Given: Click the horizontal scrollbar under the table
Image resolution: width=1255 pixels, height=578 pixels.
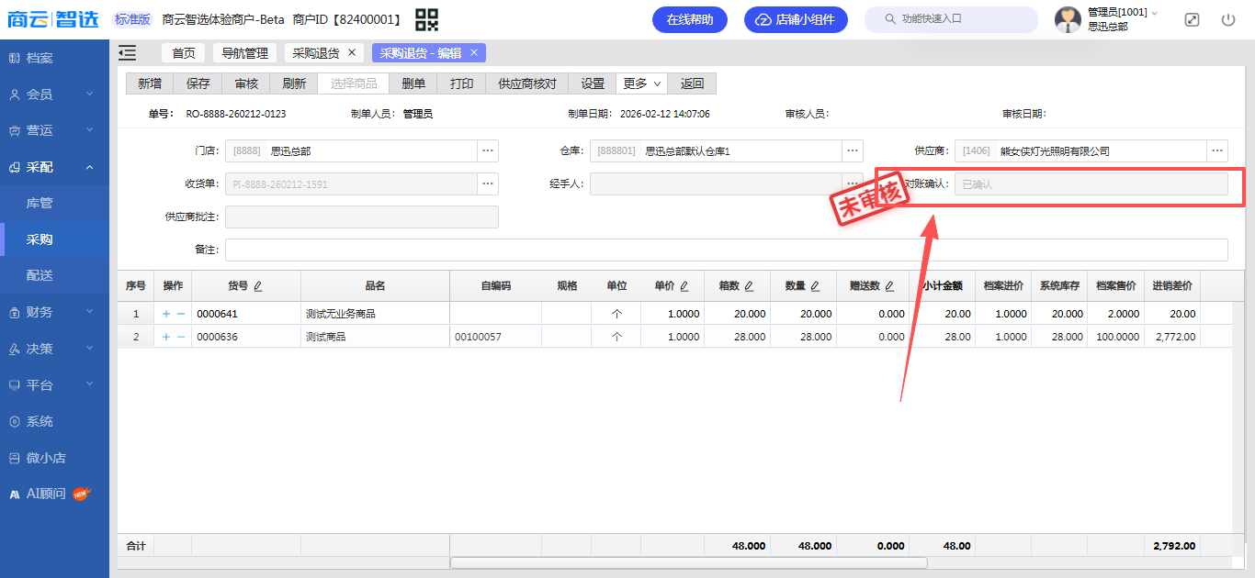Looking at the screenshot, I should pyautogui.click(x=688, y=562).
